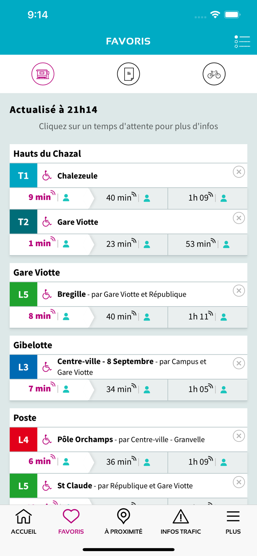The height and width of the screenshot is (556, 257).
Task: Tap the wheelchair accessibility icon beside T1 Chalezeule
Action: point(46,175)
